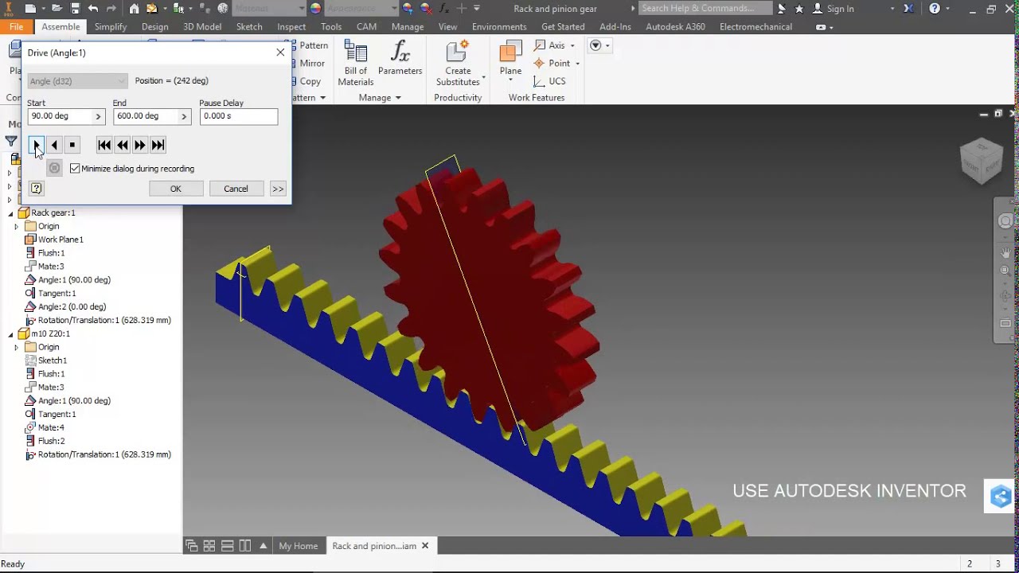
Task: Collapse the Rack gear:1 tree node
Action: tap(11, 213)
